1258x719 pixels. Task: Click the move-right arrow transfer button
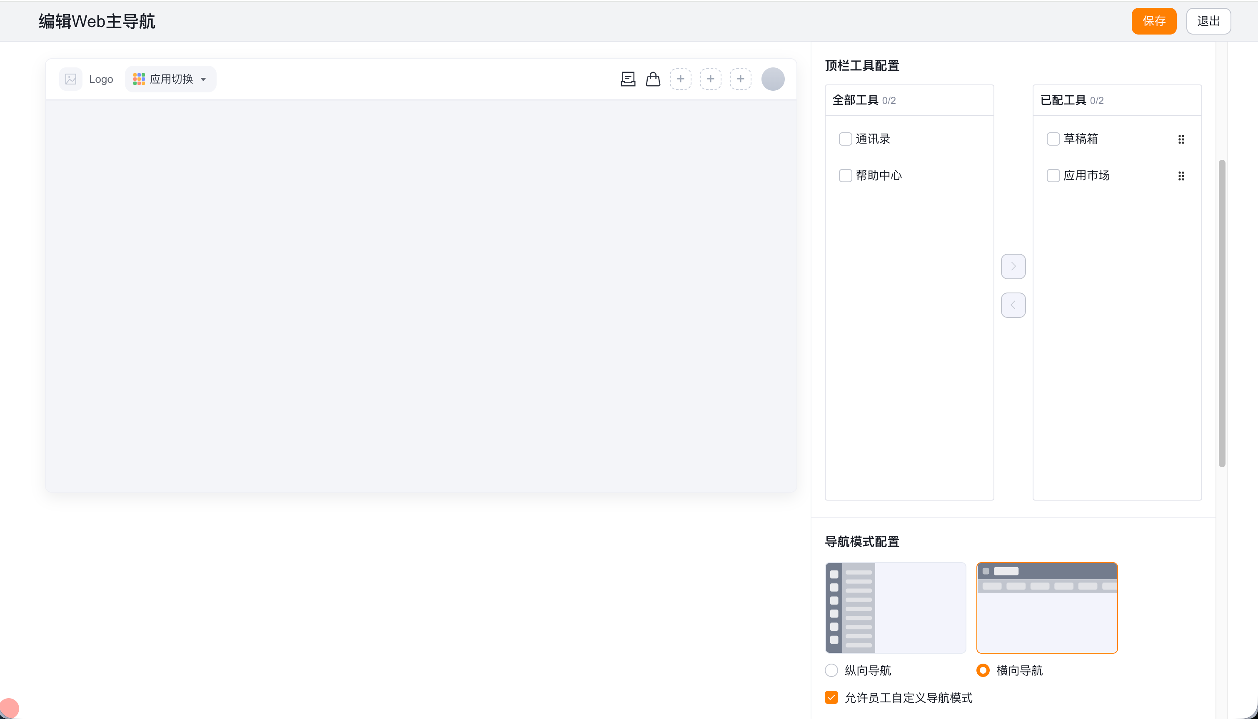pos(1013,266)
